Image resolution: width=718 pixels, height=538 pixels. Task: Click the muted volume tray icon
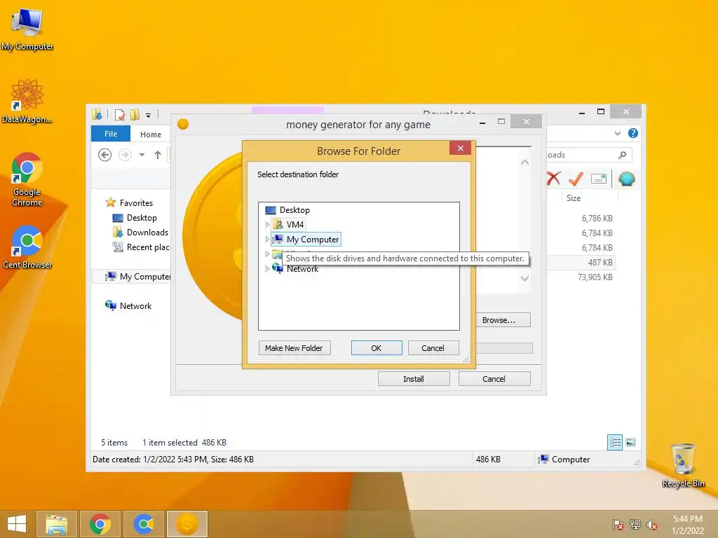tap(651, 525)
